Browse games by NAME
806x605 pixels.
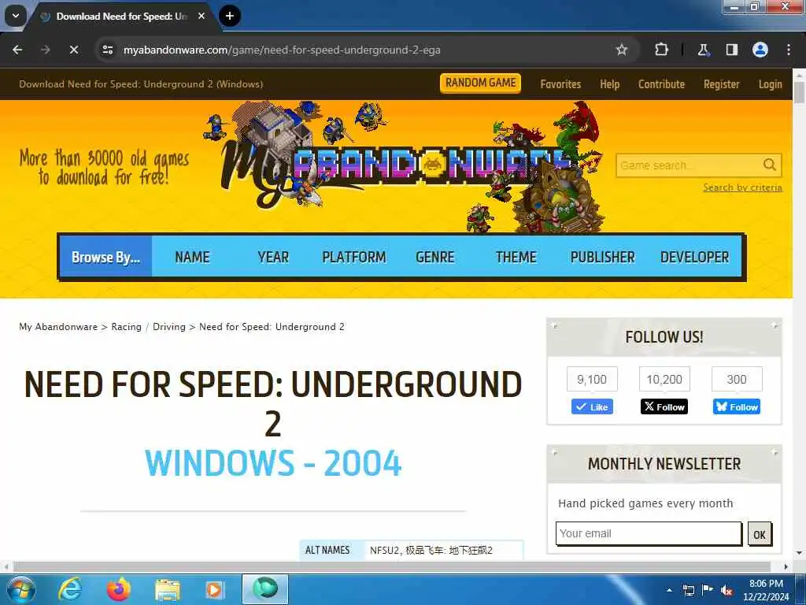(192, 257)
